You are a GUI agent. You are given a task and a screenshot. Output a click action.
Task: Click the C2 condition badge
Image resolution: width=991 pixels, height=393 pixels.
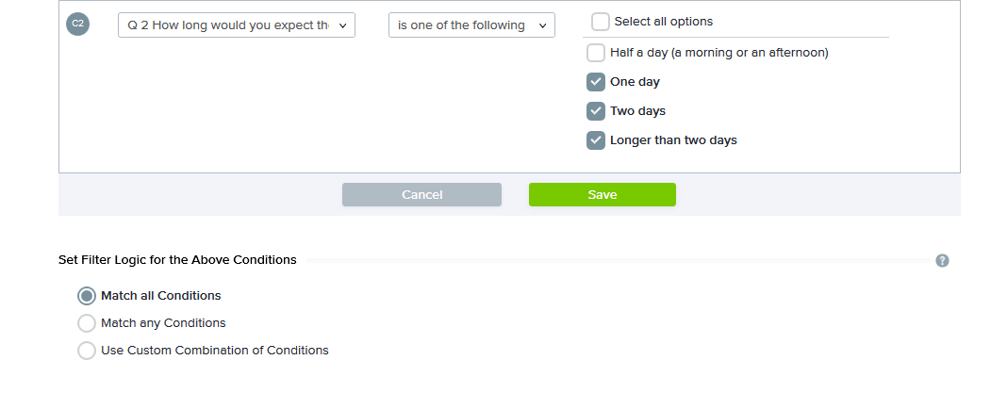[77, 25]
